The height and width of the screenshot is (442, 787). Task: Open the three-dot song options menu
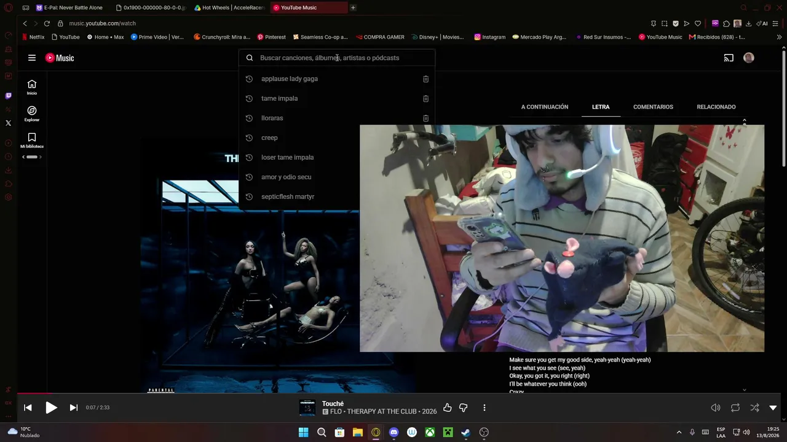coord(484,408)
